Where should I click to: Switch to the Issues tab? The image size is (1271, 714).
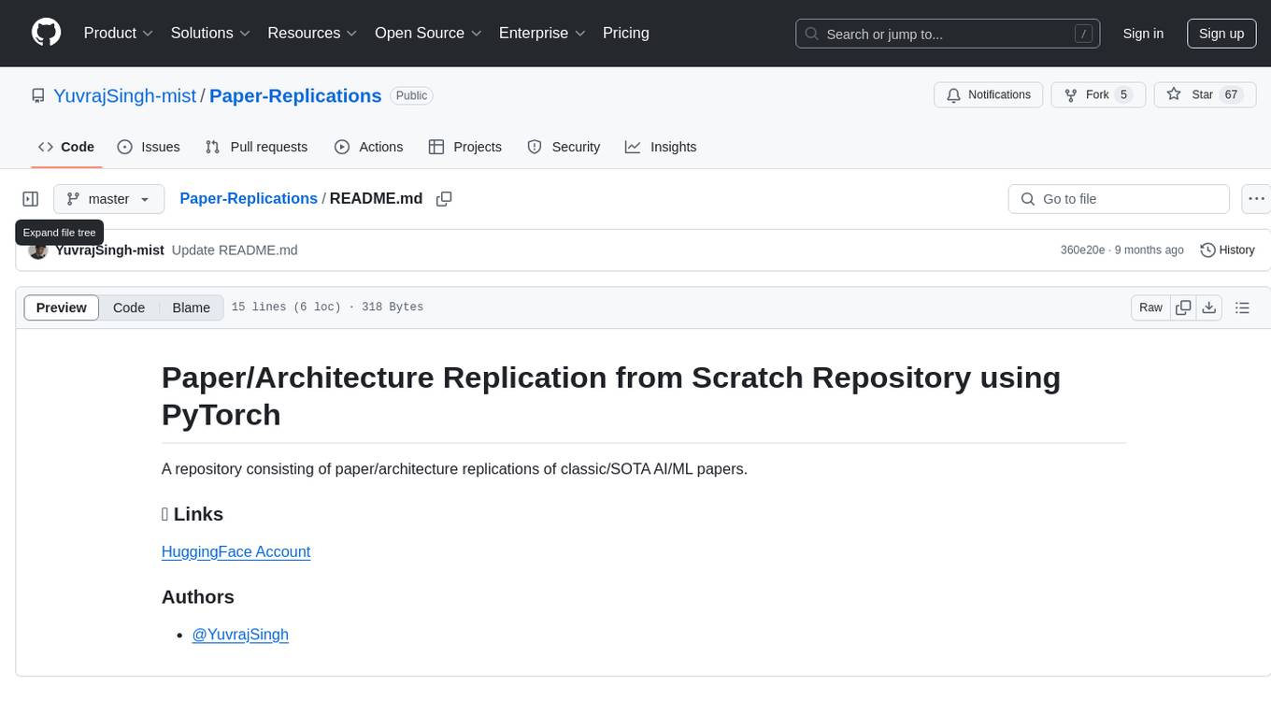coord(149,147)
